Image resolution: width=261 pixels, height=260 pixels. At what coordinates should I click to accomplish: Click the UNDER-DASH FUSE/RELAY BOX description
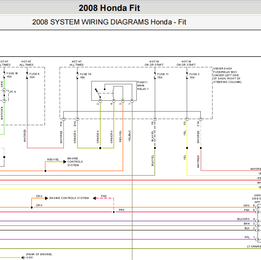tap(227, 75)
